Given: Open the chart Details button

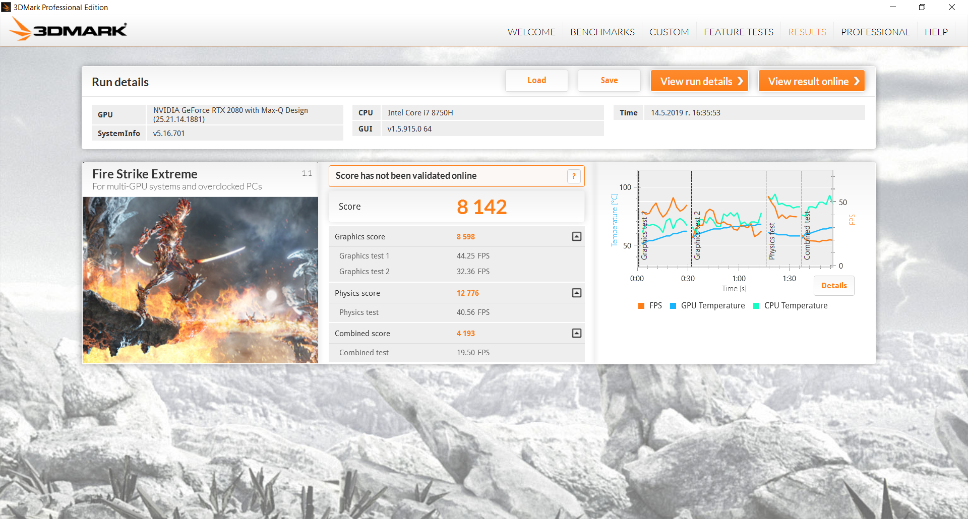Looking at the screenshot, I should point(834,286).
